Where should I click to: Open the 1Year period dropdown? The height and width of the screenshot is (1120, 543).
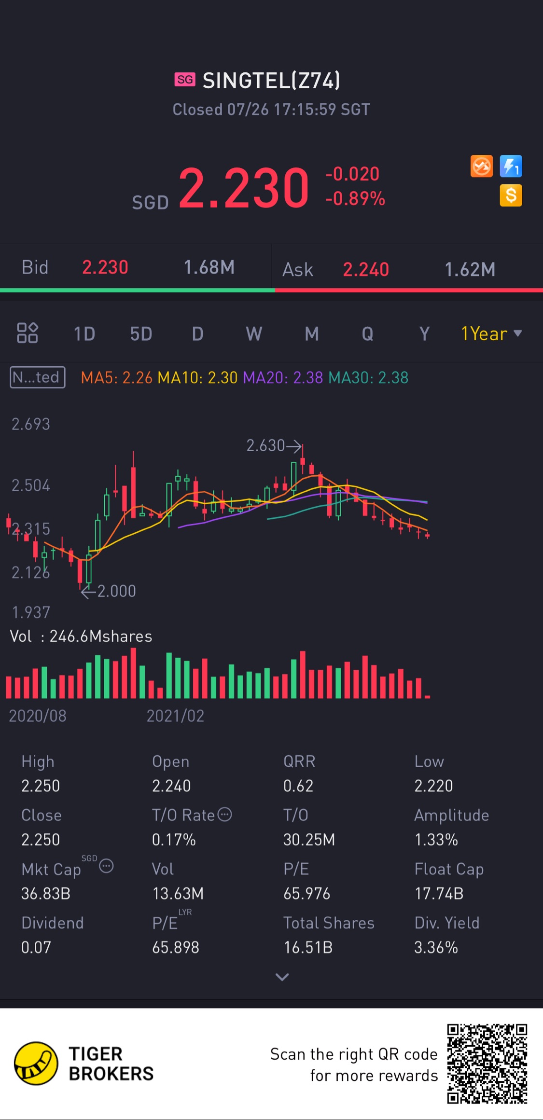click(x=491, y=333)
